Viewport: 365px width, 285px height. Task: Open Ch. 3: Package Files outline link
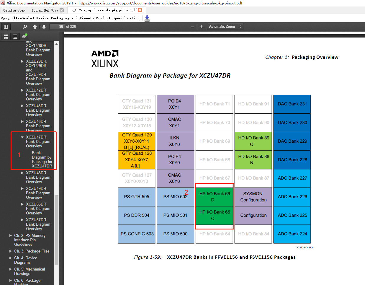[x=32, y=251]
